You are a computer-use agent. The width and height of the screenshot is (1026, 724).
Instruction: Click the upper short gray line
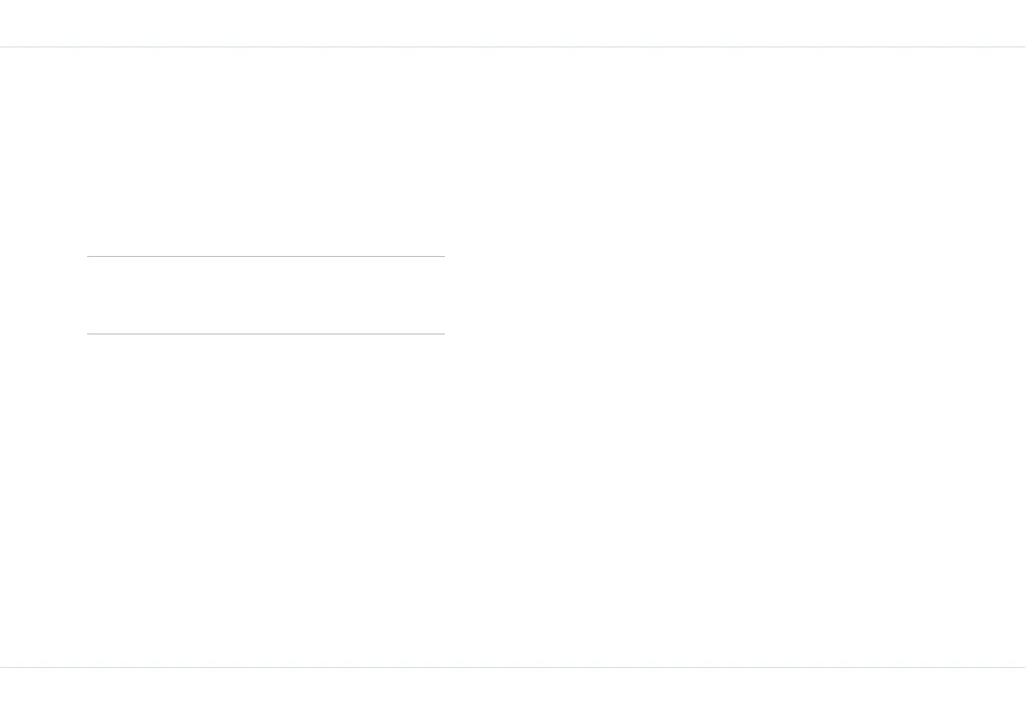(x=266, y=256)
